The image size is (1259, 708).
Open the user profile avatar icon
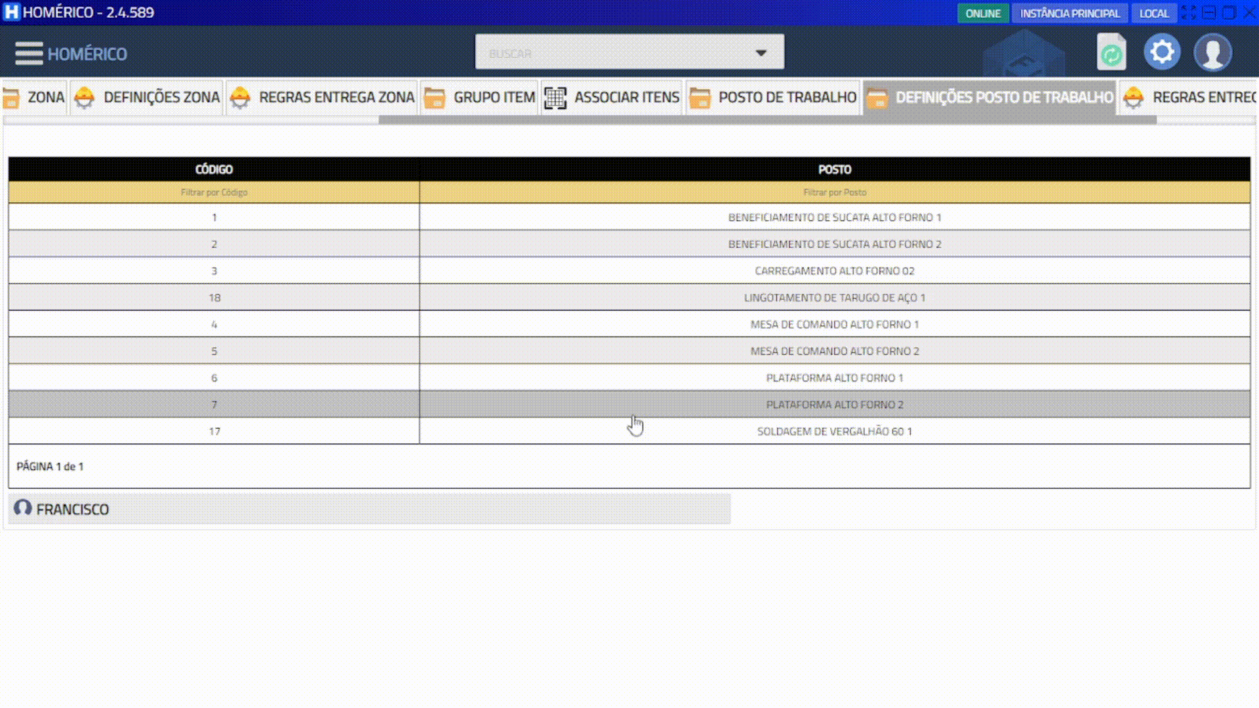click(x=1212, y=52)
